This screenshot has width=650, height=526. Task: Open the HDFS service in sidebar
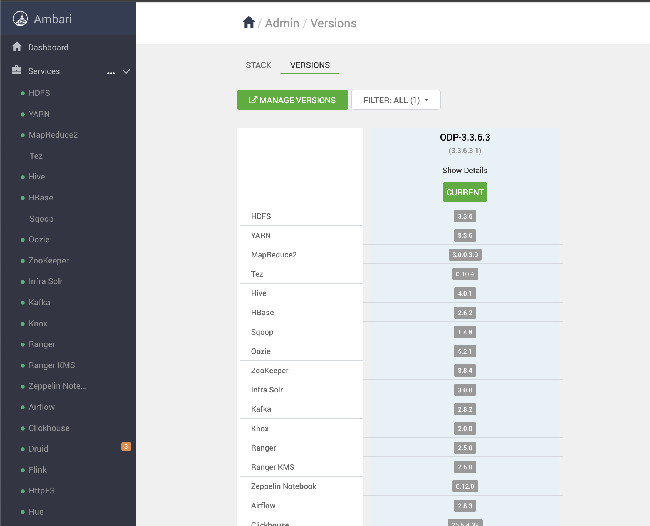[x=39, y=93]
